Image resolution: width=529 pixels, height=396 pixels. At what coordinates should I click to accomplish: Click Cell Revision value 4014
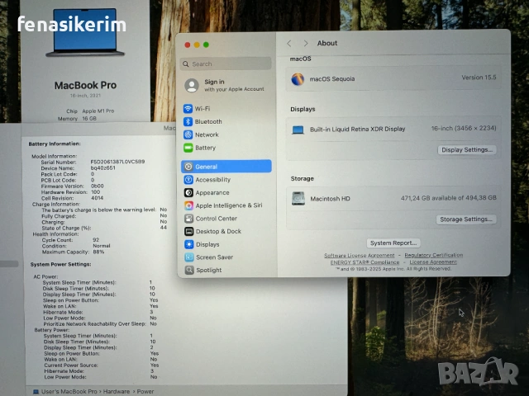(x=98, y=198)
